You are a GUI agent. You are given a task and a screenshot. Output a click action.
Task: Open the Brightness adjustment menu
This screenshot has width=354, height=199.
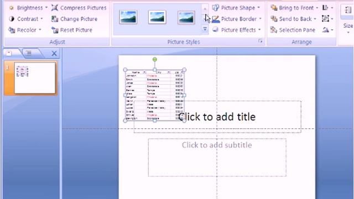28,8
